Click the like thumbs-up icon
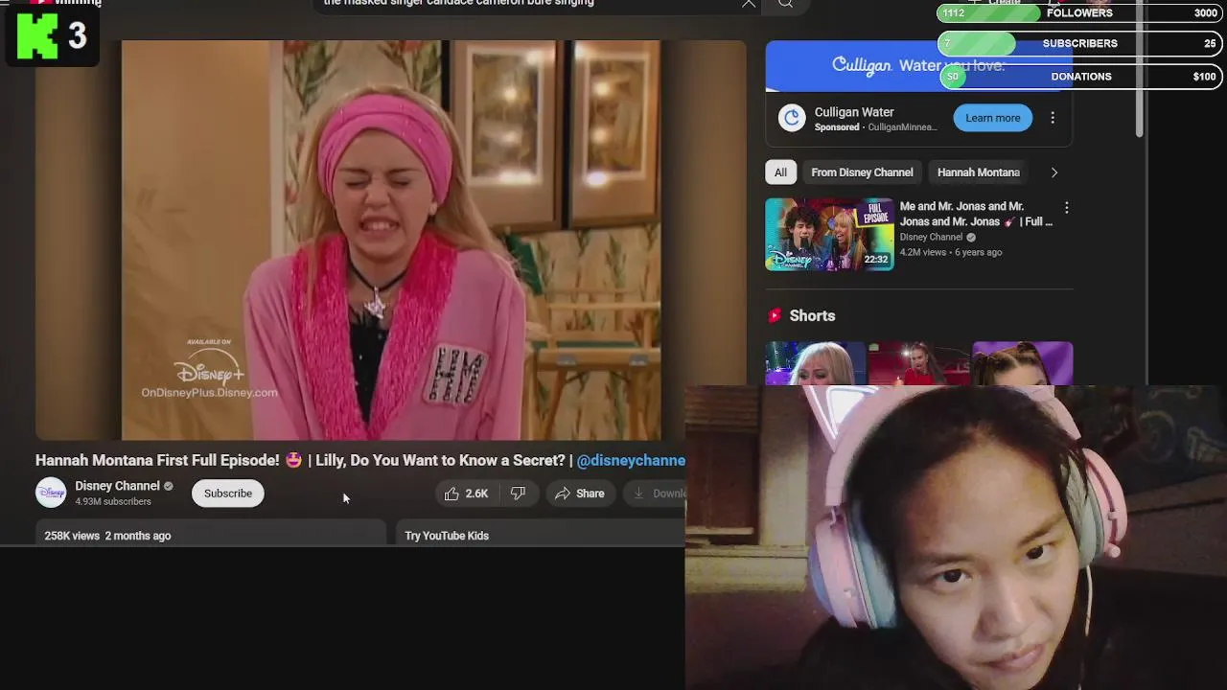1227x690 pixels. (x=451, y=494)
